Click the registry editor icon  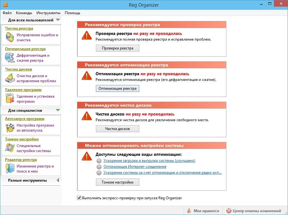pyautogui.click(x=10, y=168)
